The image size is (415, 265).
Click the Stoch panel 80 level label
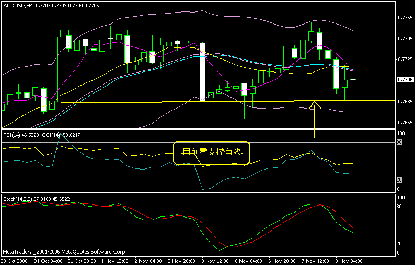tap(399, 207)
